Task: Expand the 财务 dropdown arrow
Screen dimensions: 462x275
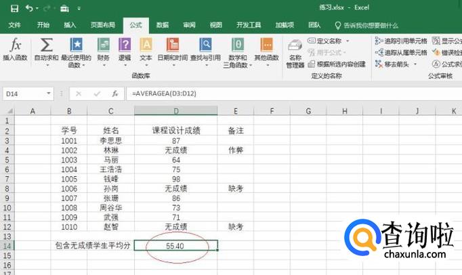Action: coord(104,65)
